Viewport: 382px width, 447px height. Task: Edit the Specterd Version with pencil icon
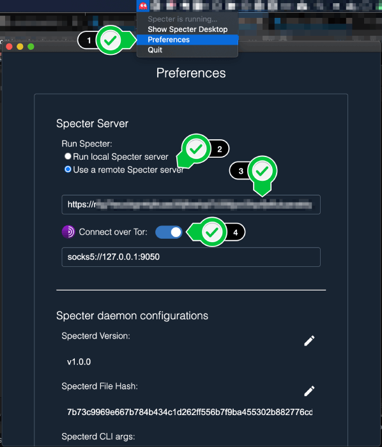(x=309, y=340)
